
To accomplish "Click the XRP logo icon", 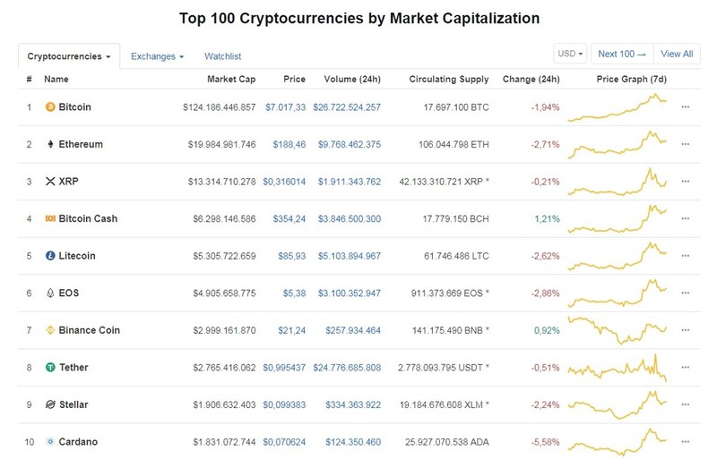I will pyautogui.click(x=50, y=182).
